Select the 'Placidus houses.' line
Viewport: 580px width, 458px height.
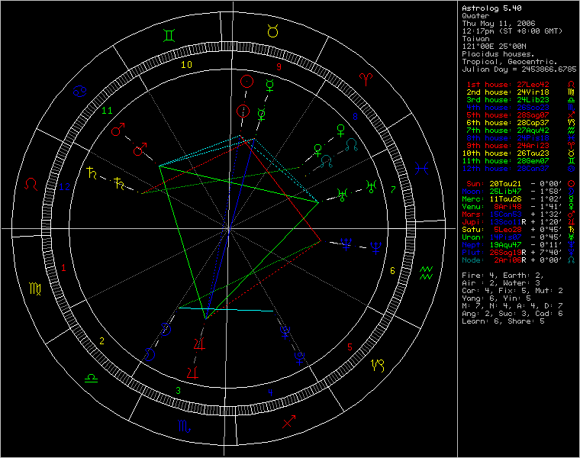[x=498, y=54]
